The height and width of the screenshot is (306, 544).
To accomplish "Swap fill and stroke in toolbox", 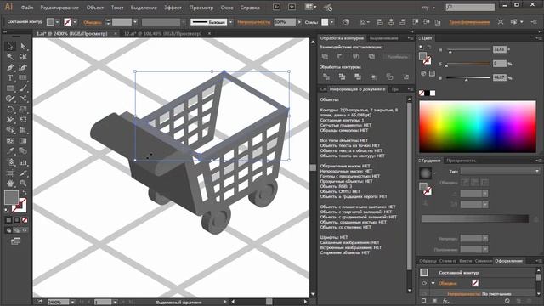I will pos(25,193).
